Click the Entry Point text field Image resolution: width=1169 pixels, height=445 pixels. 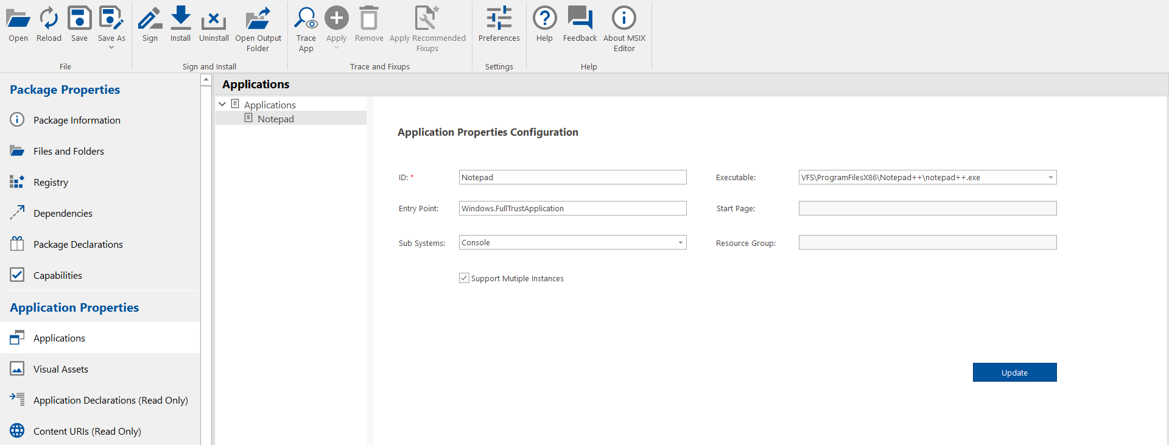click(572, 208)
